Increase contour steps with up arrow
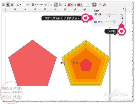Screen dimensions: 136x104 click(27, 4)
